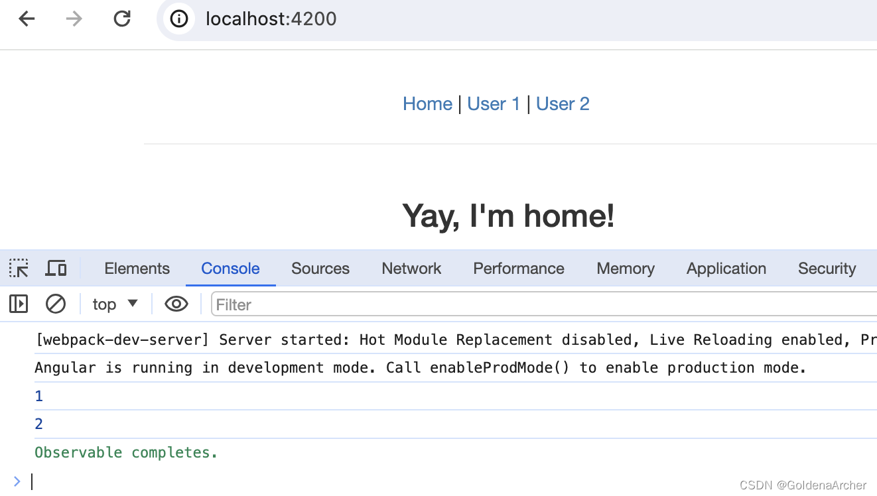This screenshot has height=496, width=877.
Task: Switch to the Elements tab
Action: (137, 269)
